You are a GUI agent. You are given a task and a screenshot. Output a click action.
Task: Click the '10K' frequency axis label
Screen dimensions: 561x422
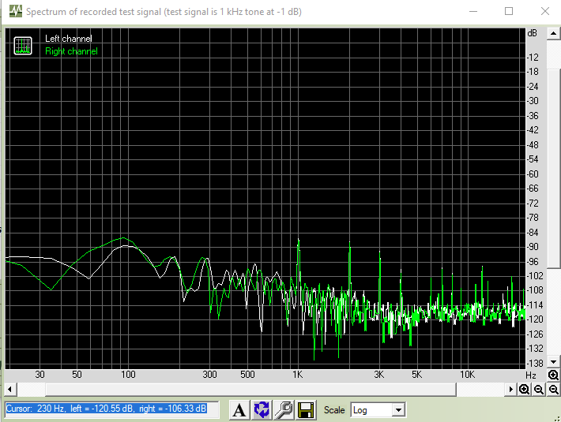(467, 375)
